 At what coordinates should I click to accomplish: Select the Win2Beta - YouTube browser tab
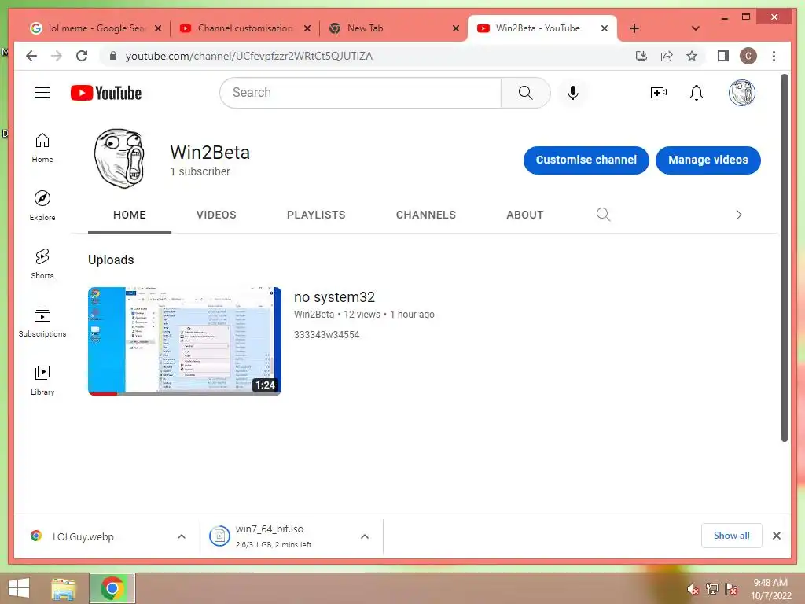point(537,28)
